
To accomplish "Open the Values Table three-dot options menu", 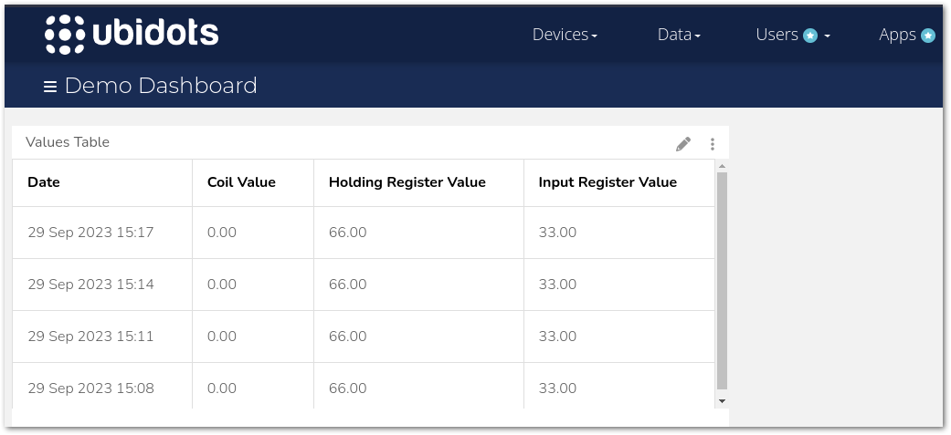I will (x=713, y=143).
